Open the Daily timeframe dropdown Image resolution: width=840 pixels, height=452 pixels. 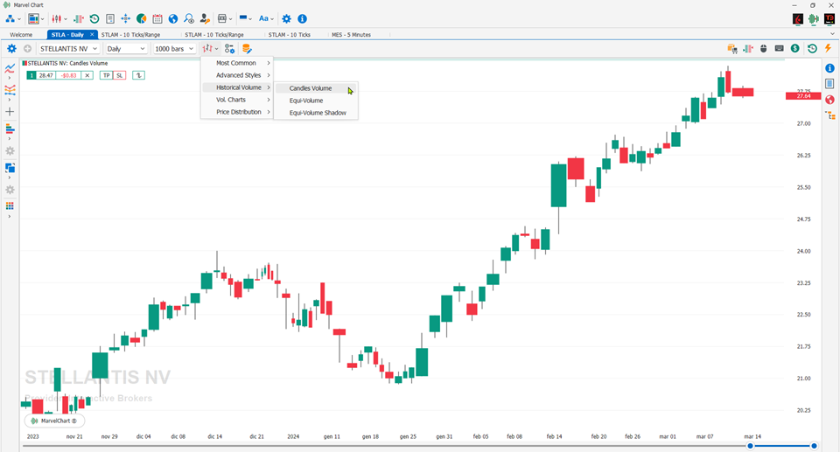point(126,49)
